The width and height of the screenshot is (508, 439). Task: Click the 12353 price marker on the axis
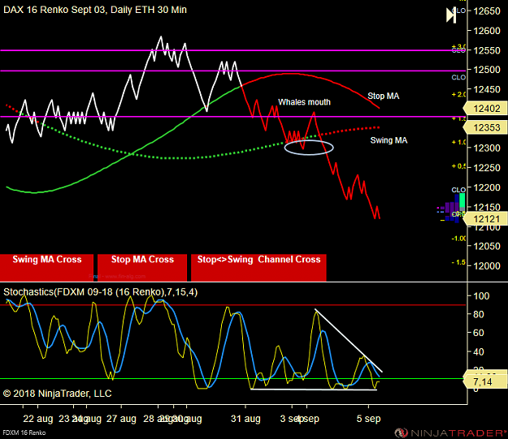[485, 127]
